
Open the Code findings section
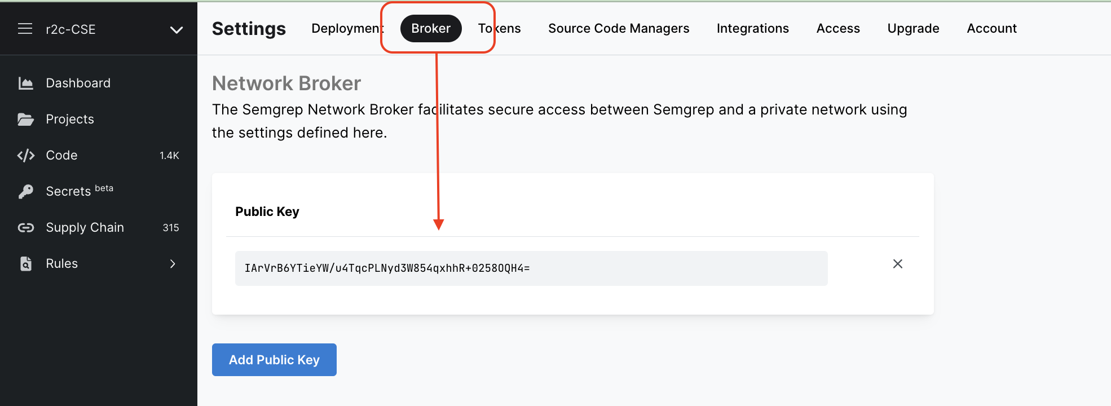pyautogui.click(x=61, y=155)
